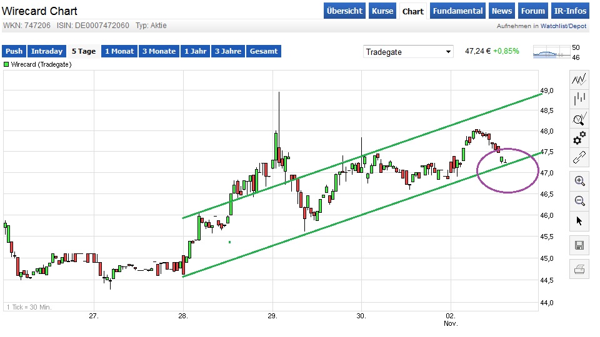The height and width of the screenshot is (337, 600).
Task: Click the Typ: Aktie text
Action: pyautogui.click(x=151, y=26)
